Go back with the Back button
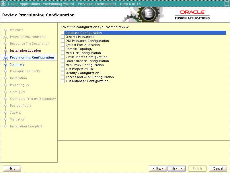 coord(158,168)
